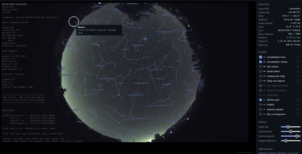Click the north celestial pole cross marker

point(145,39)
